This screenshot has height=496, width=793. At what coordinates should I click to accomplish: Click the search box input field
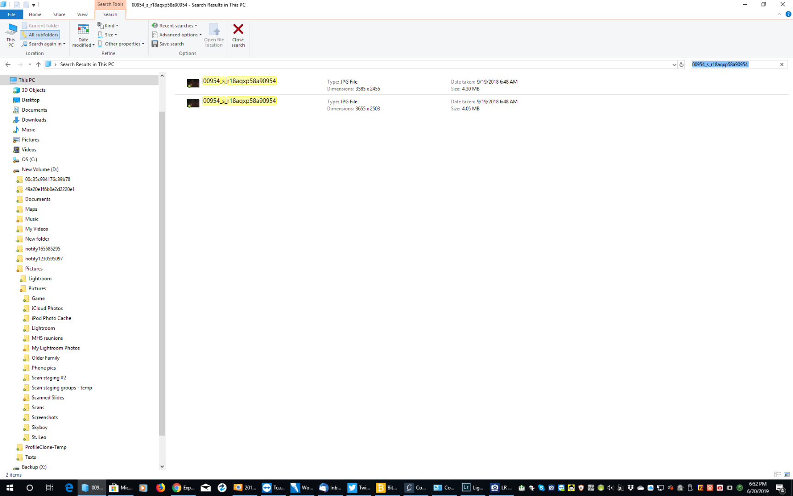pos(733,65)
